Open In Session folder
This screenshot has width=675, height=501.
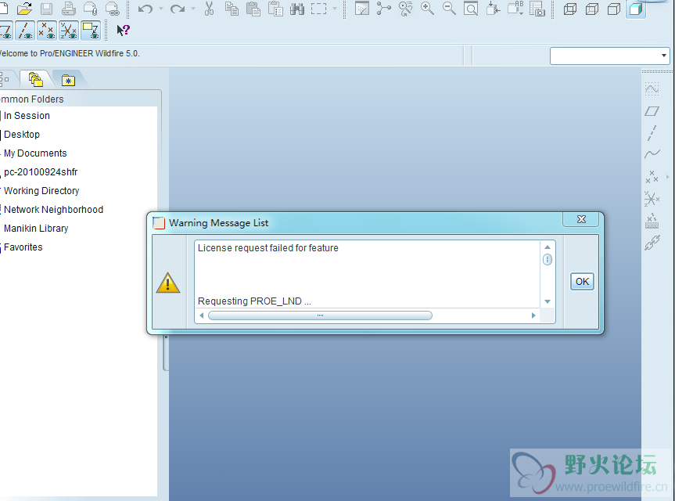point(25,115)
